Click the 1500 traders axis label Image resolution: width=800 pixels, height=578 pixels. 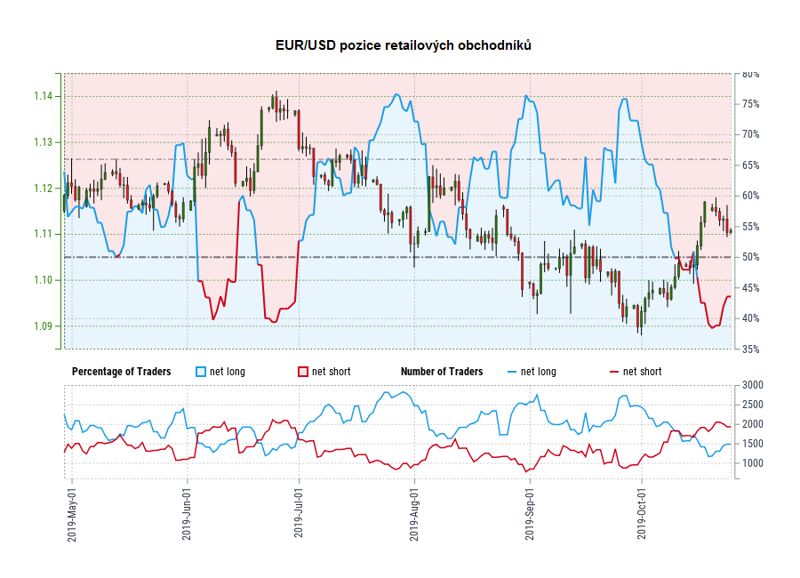tap(753, 444)
